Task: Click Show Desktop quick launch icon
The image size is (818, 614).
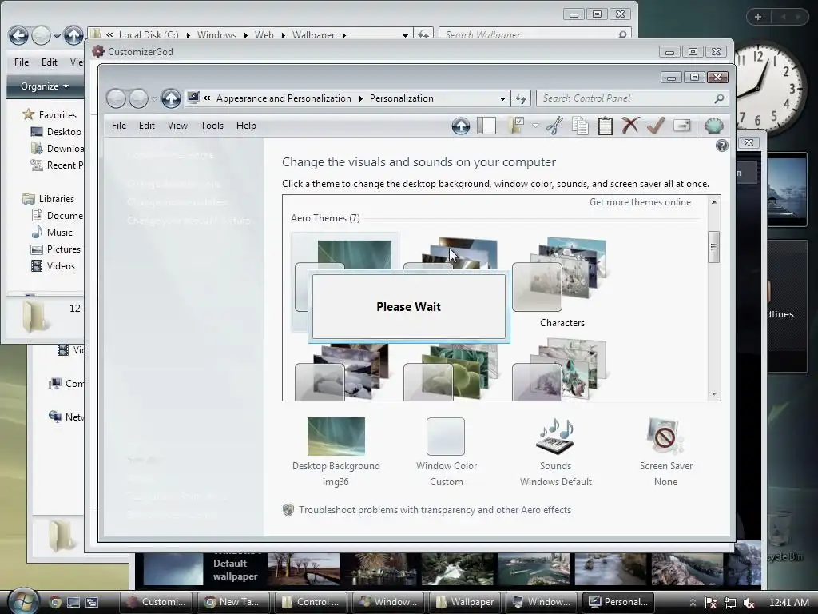Action: point(73,602)
